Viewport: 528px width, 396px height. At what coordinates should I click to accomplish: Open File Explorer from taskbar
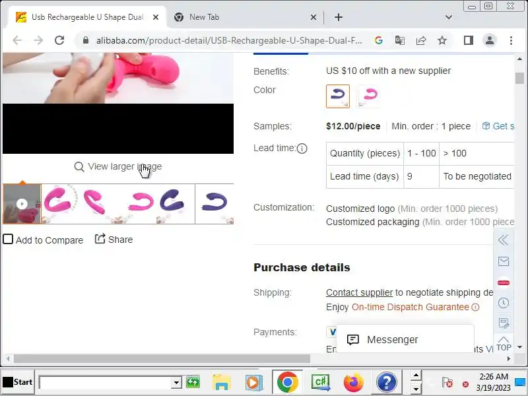click(221, 383)
